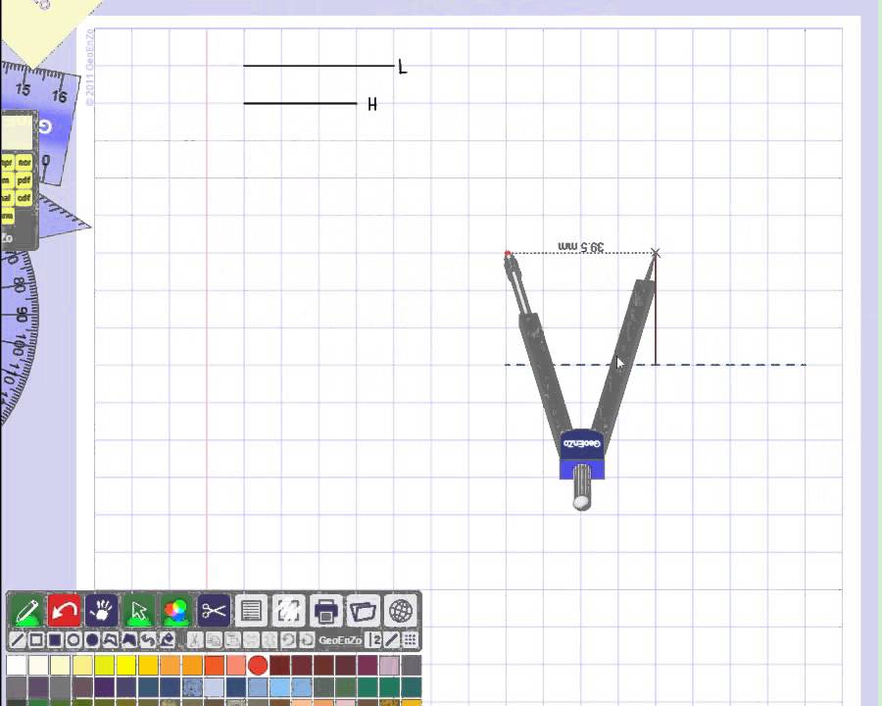Click the line thickness '2' button
The image size is (882, 706).
374,640
